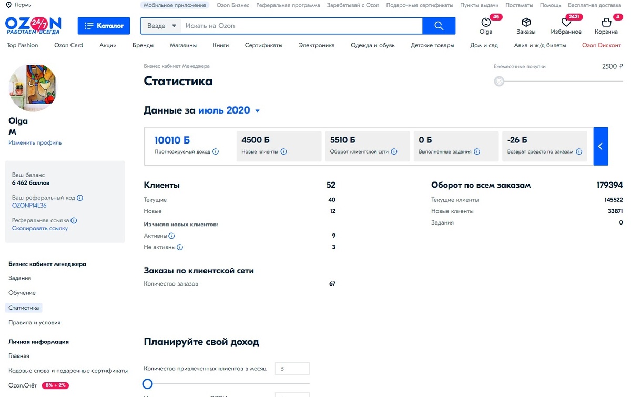Open Корзина basket icon

coord(606,23)
